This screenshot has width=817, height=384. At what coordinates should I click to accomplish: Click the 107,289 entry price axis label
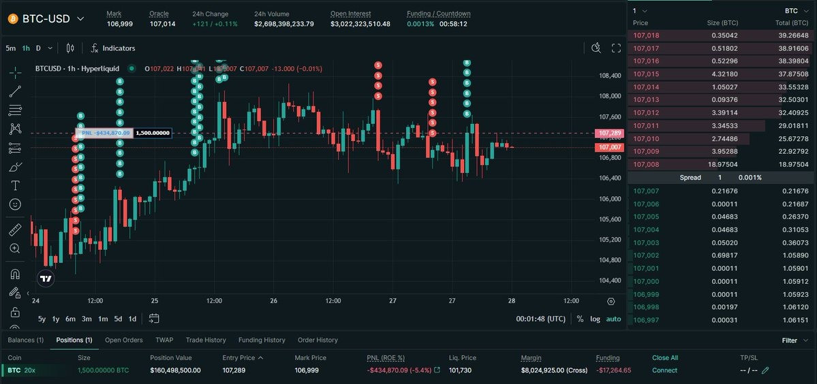point(608,133)
